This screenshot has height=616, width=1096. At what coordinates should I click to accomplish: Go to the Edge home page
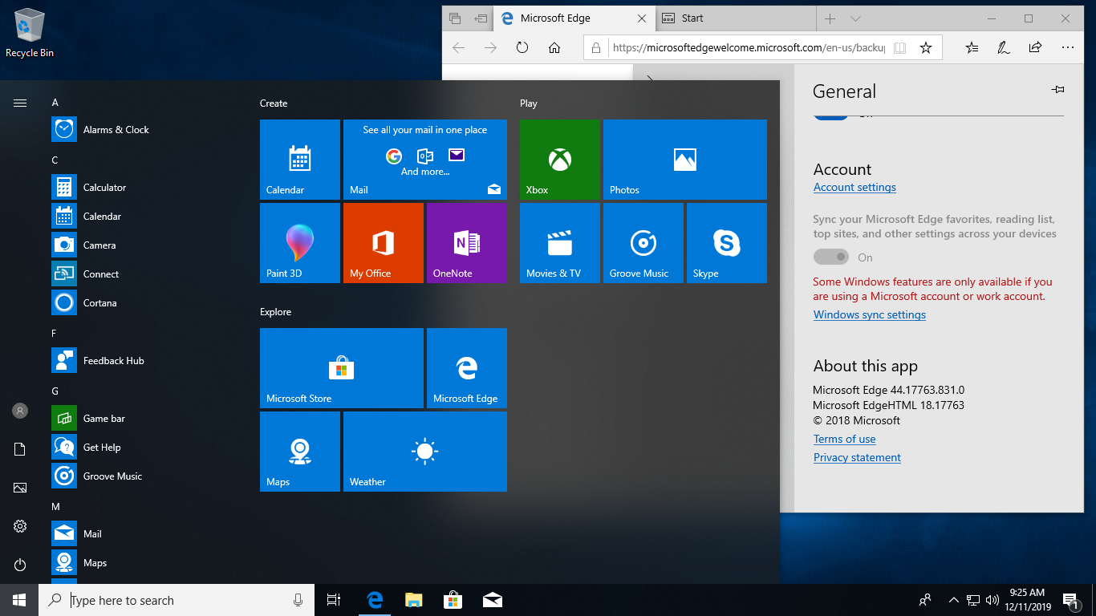(554, 47)
